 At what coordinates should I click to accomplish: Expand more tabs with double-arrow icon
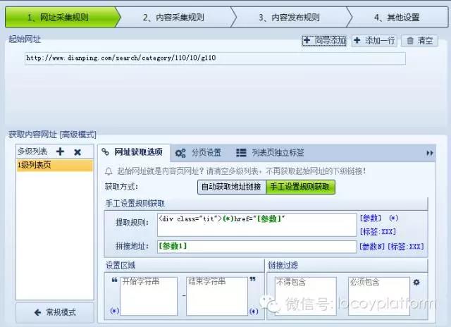coord(430,153)
